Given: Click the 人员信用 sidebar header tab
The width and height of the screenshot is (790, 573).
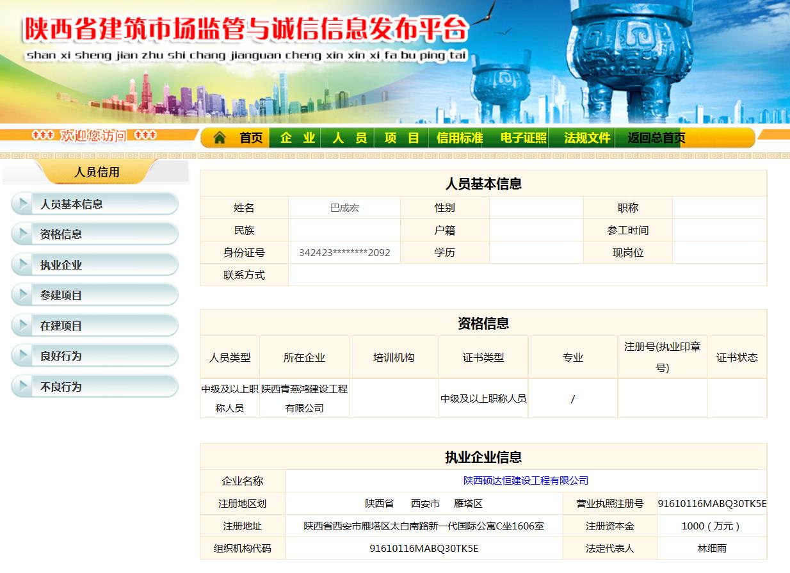Looking at the screenshot, I should pyautogui.click(x=97, y=172).
